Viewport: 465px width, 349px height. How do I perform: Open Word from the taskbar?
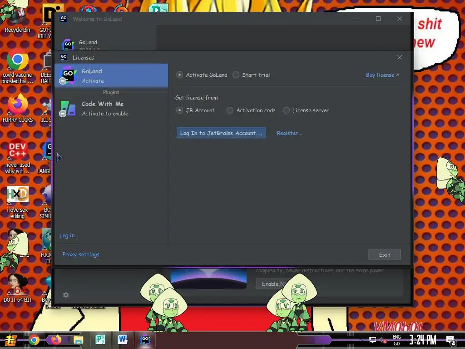tap(123, 339)
